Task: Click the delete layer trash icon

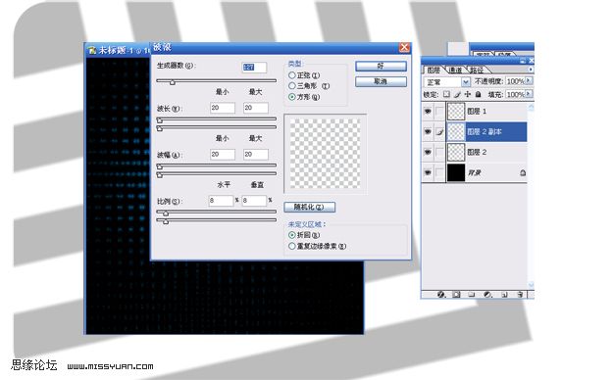Action: point(520,295)
